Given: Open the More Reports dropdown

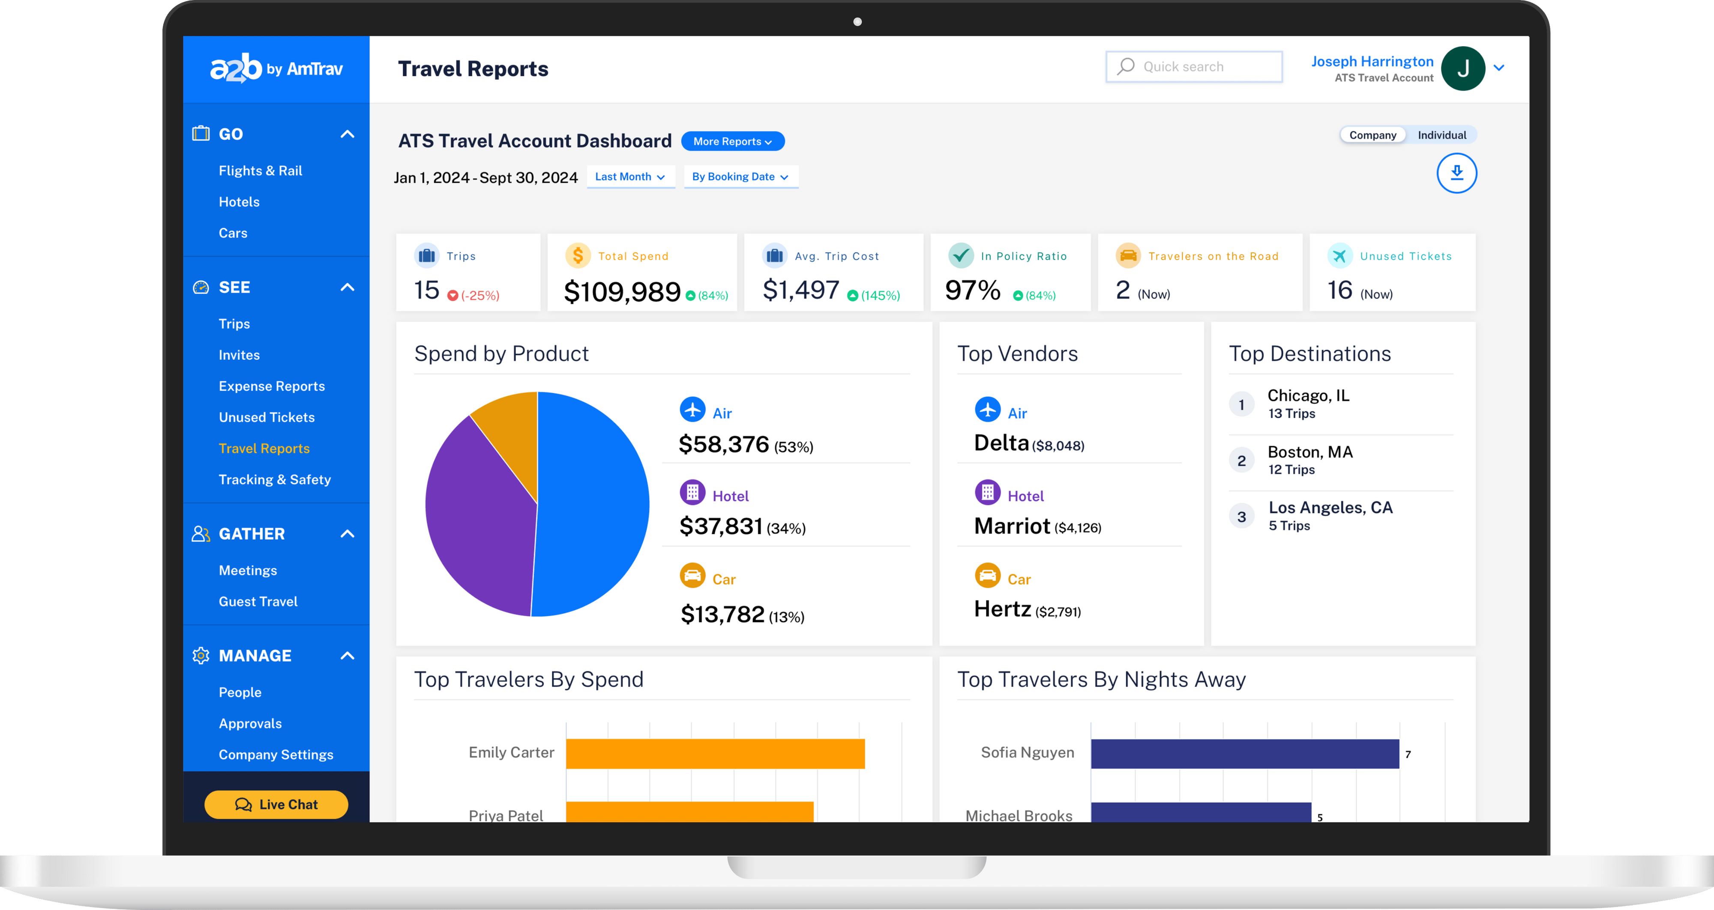Looking at the screenshot, I should click(732, 141).
